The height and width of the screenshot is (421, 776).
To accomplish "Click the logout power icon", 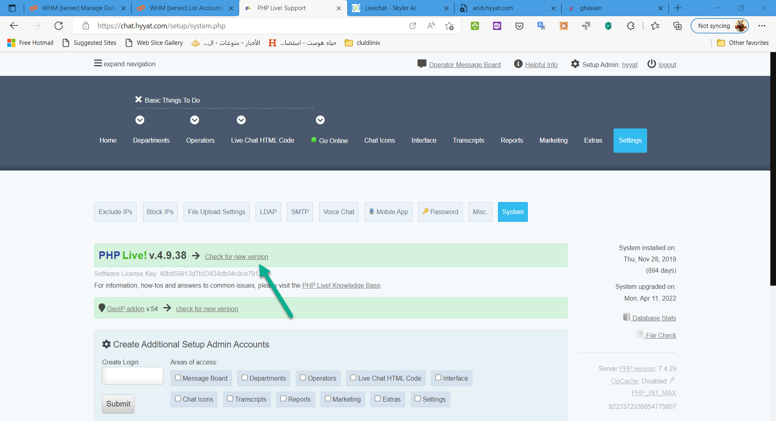I will pyautogui.click(x=651, y=64).
